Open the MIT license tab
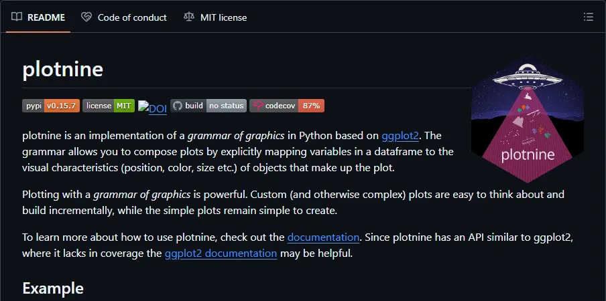The height and width of the screenshot is (301, 606). point(215,17)
